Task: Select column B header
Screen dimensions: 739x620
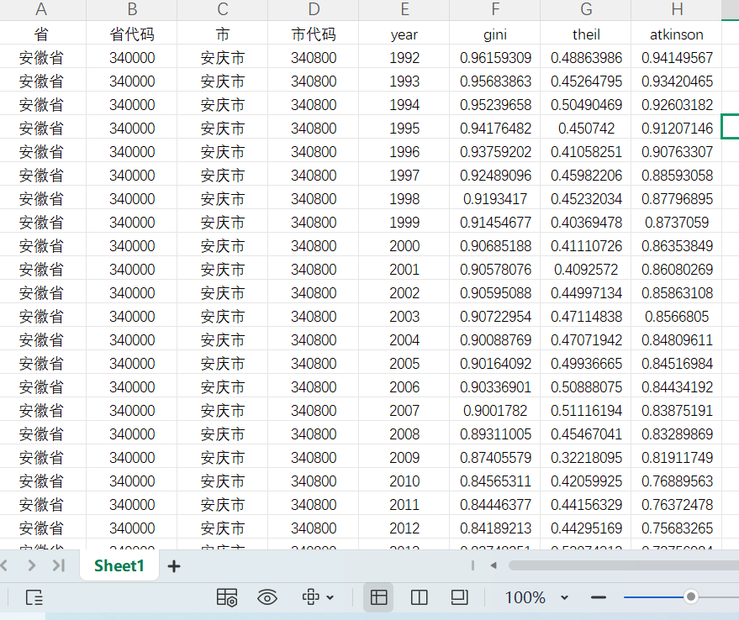Action: pos(132,10)
